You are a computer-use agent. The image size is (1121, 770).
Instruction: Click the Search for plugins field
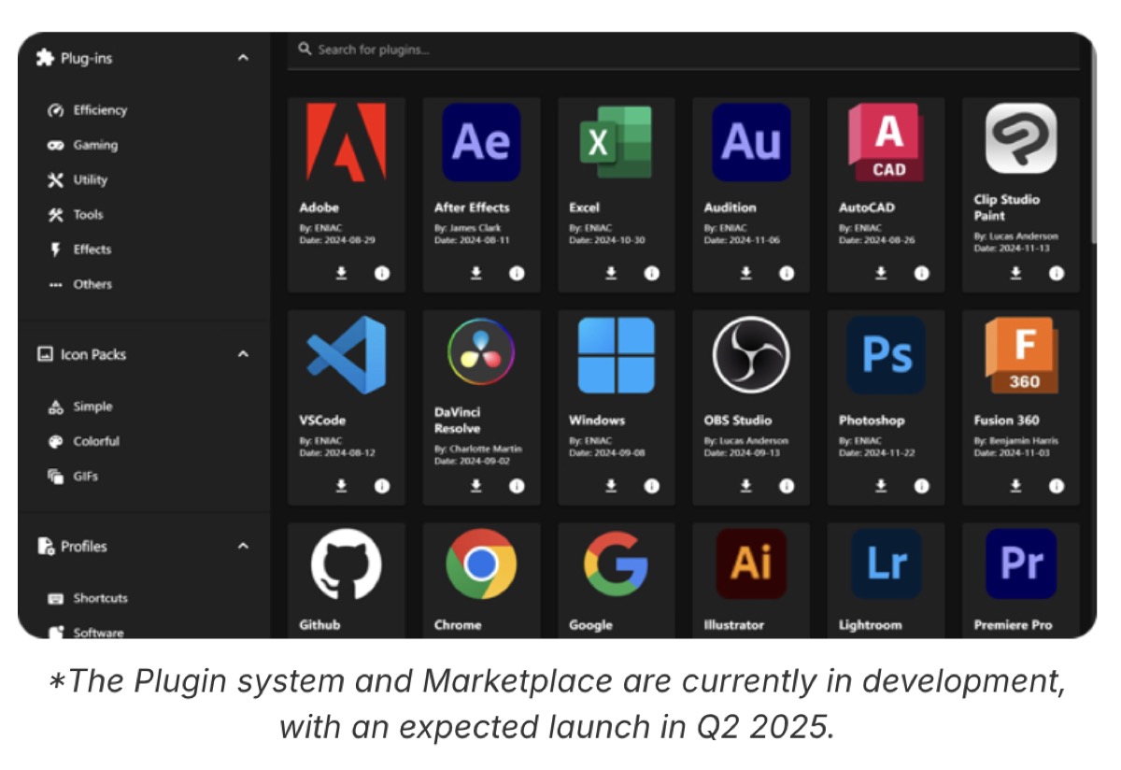pyautogui.click(x=654, y=50)
